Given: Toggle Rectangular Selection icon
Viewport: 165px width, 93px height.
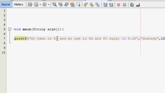Looking at the screenshot, I should [x=78, y=5].
